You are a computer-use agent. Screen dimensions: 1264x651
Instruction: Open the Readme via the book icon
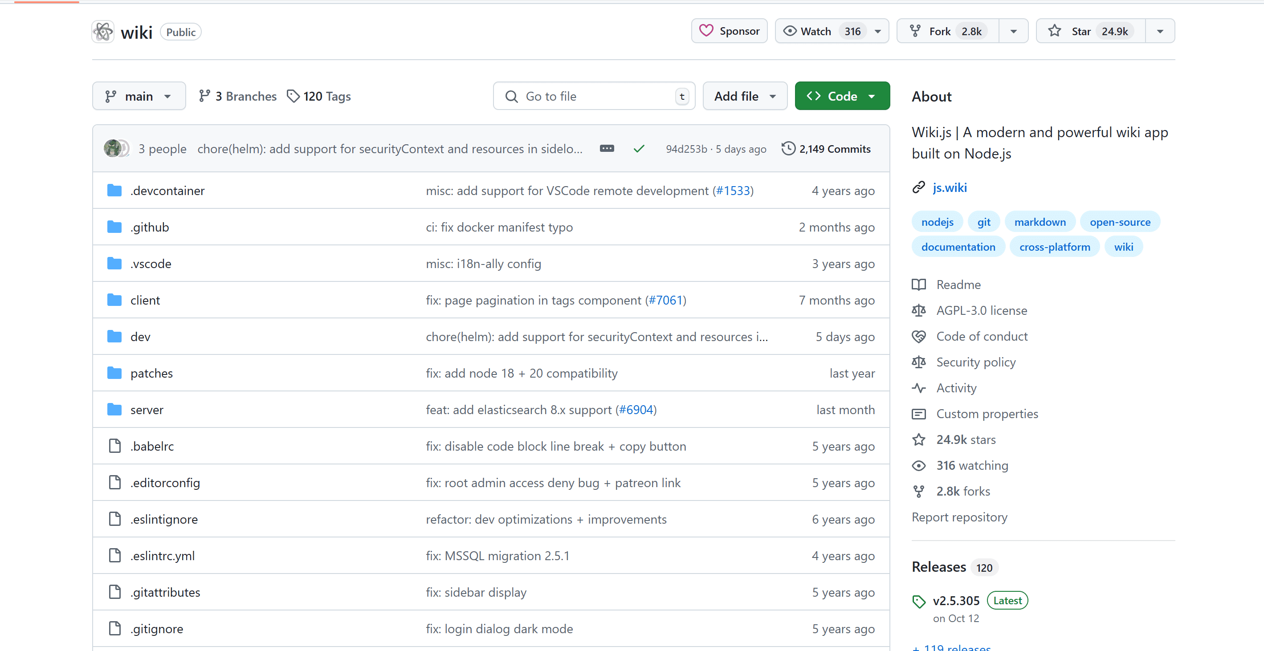pyautogui.click(x=919, y=285)
